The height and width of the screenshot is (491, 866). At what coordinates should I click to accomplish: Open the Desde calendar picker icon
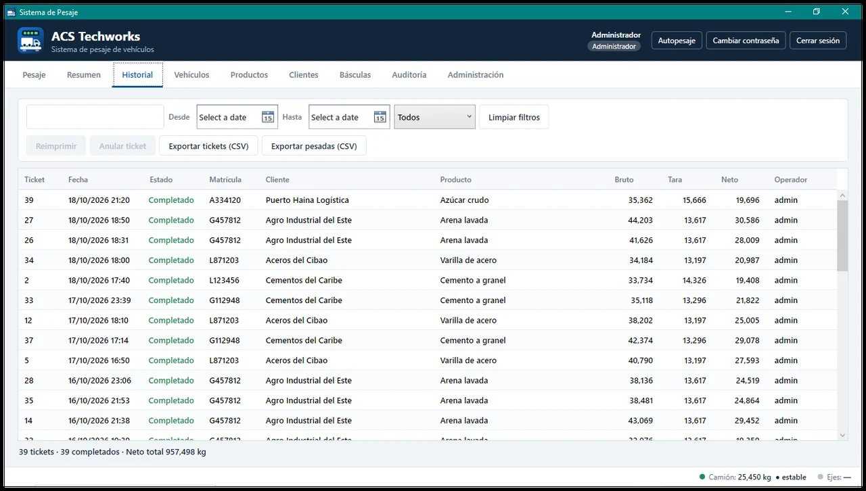tap(268, 117)
